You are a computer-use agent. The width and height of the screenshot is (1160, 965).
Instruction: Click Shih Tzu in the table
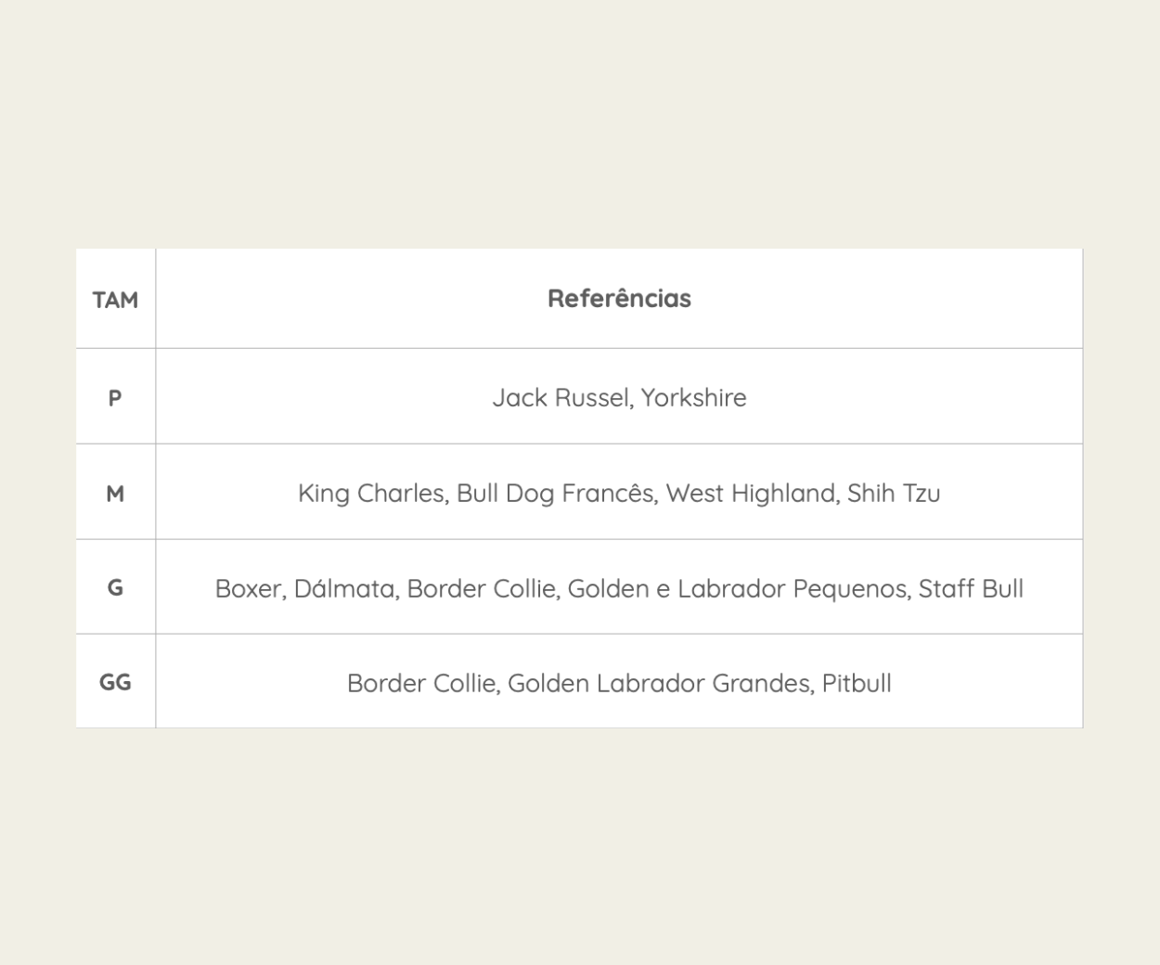[894, 494]
